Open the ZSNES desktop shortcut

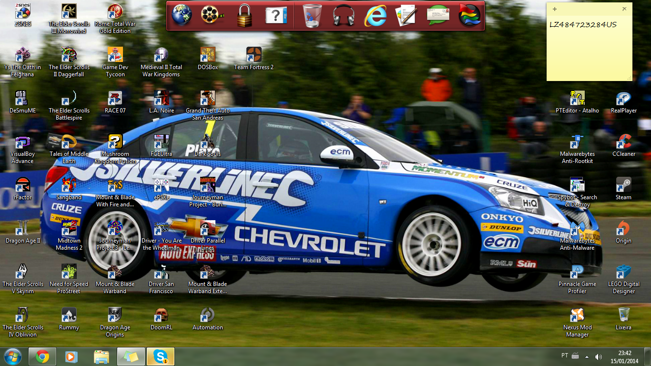pyautogui.click(x=23, y=15)
